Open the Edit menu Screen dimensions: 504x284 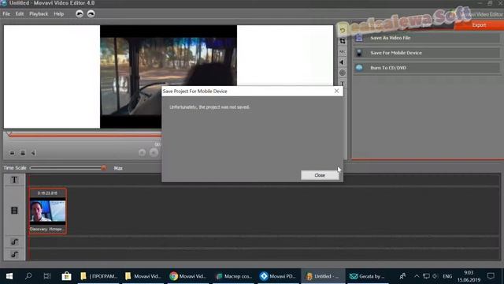20,14
